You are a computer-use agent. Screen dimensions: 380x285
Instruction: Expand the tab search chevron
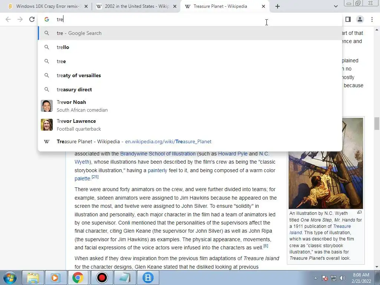pos(335,6)
